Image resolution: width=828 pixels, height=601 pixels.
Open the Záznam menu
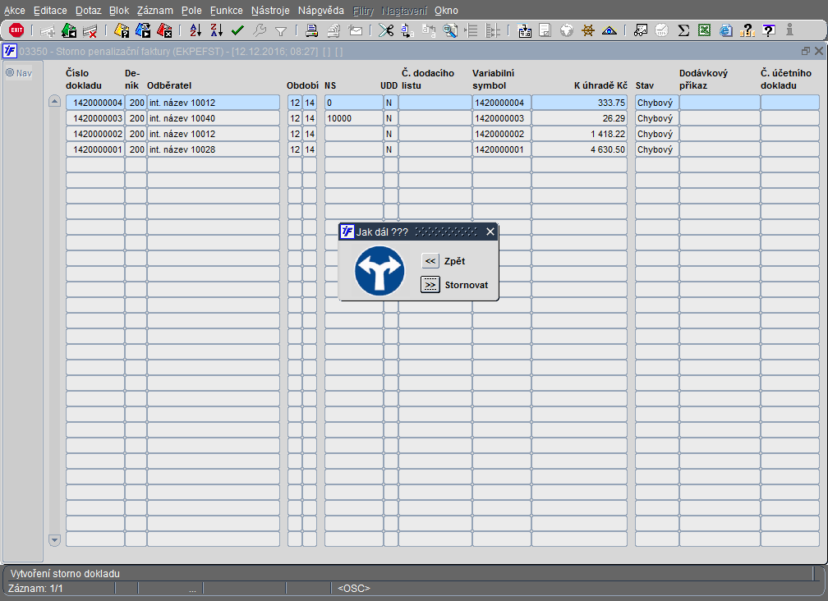click(154, 11)
